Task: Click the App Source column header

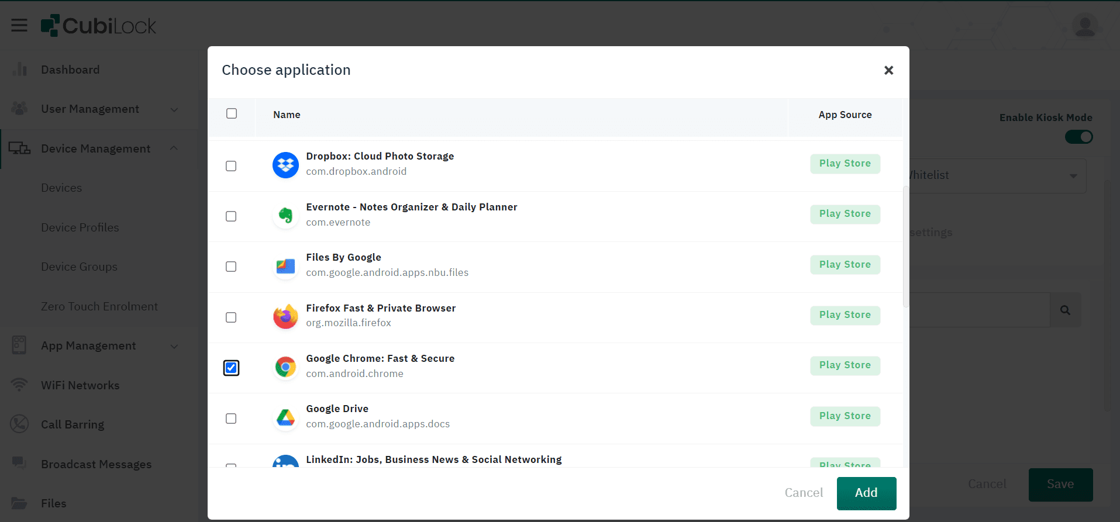Action: (x=845, y=115)
